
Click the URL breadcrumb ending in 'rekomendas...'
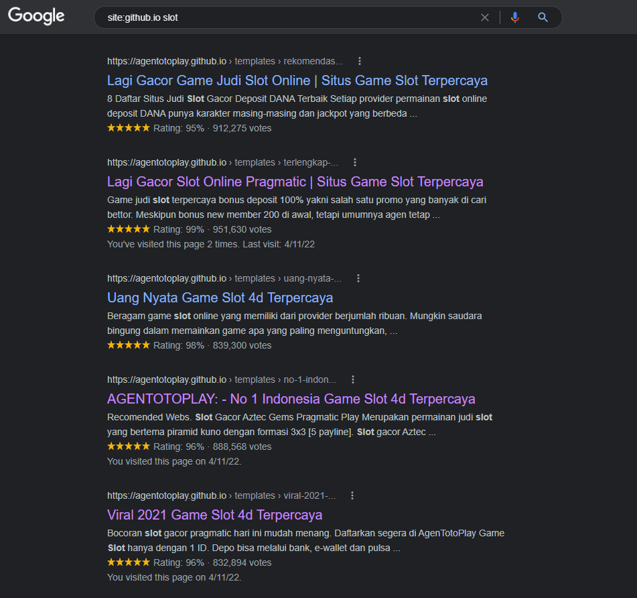coord(225,61)
